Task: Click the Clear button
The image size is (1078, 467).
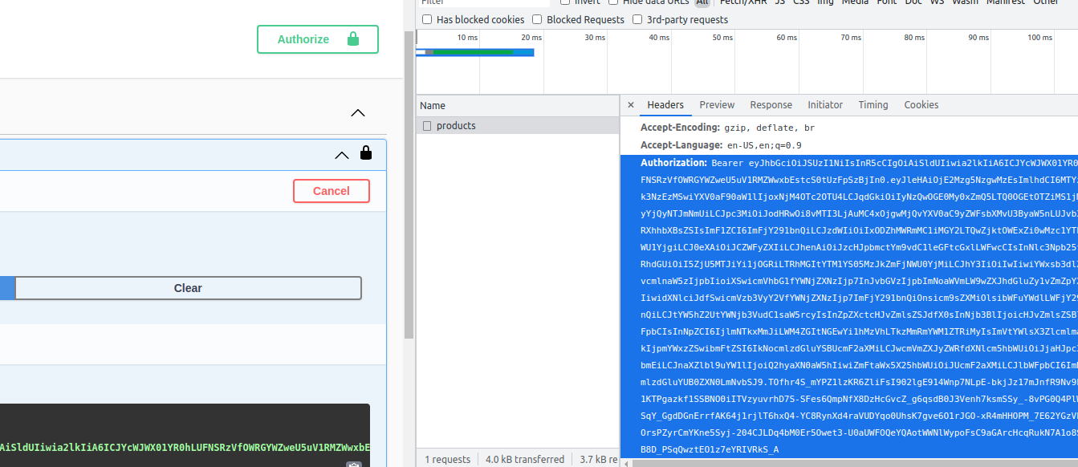Action: tap(188, 288)
